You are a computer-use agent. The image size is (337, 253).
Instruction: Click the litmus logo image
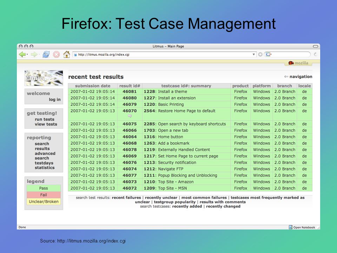(x=44, y=78)
